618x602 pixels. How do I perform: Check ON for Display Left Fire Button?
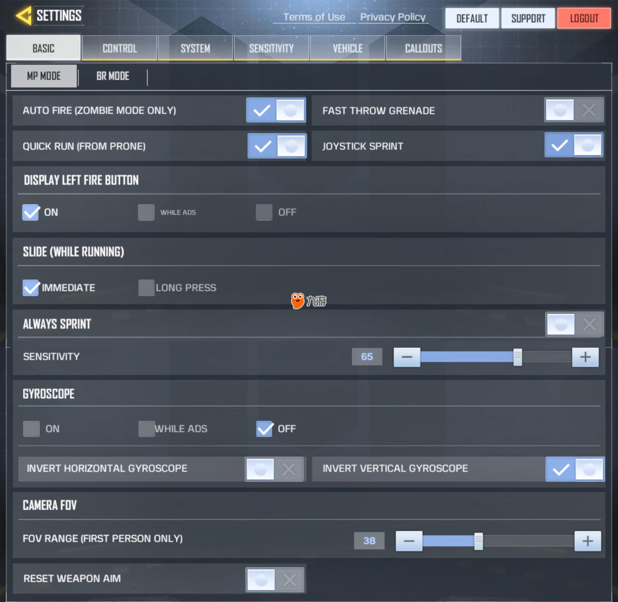(31, 212)
